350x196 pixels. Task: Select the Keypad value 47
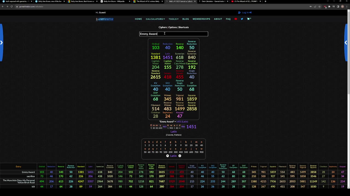click(180, 116)
